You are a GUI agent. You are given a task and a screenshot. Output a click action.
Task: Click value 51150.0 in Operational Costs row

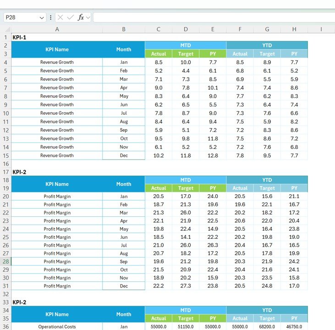pyautogui.click(x=186, y=327)
